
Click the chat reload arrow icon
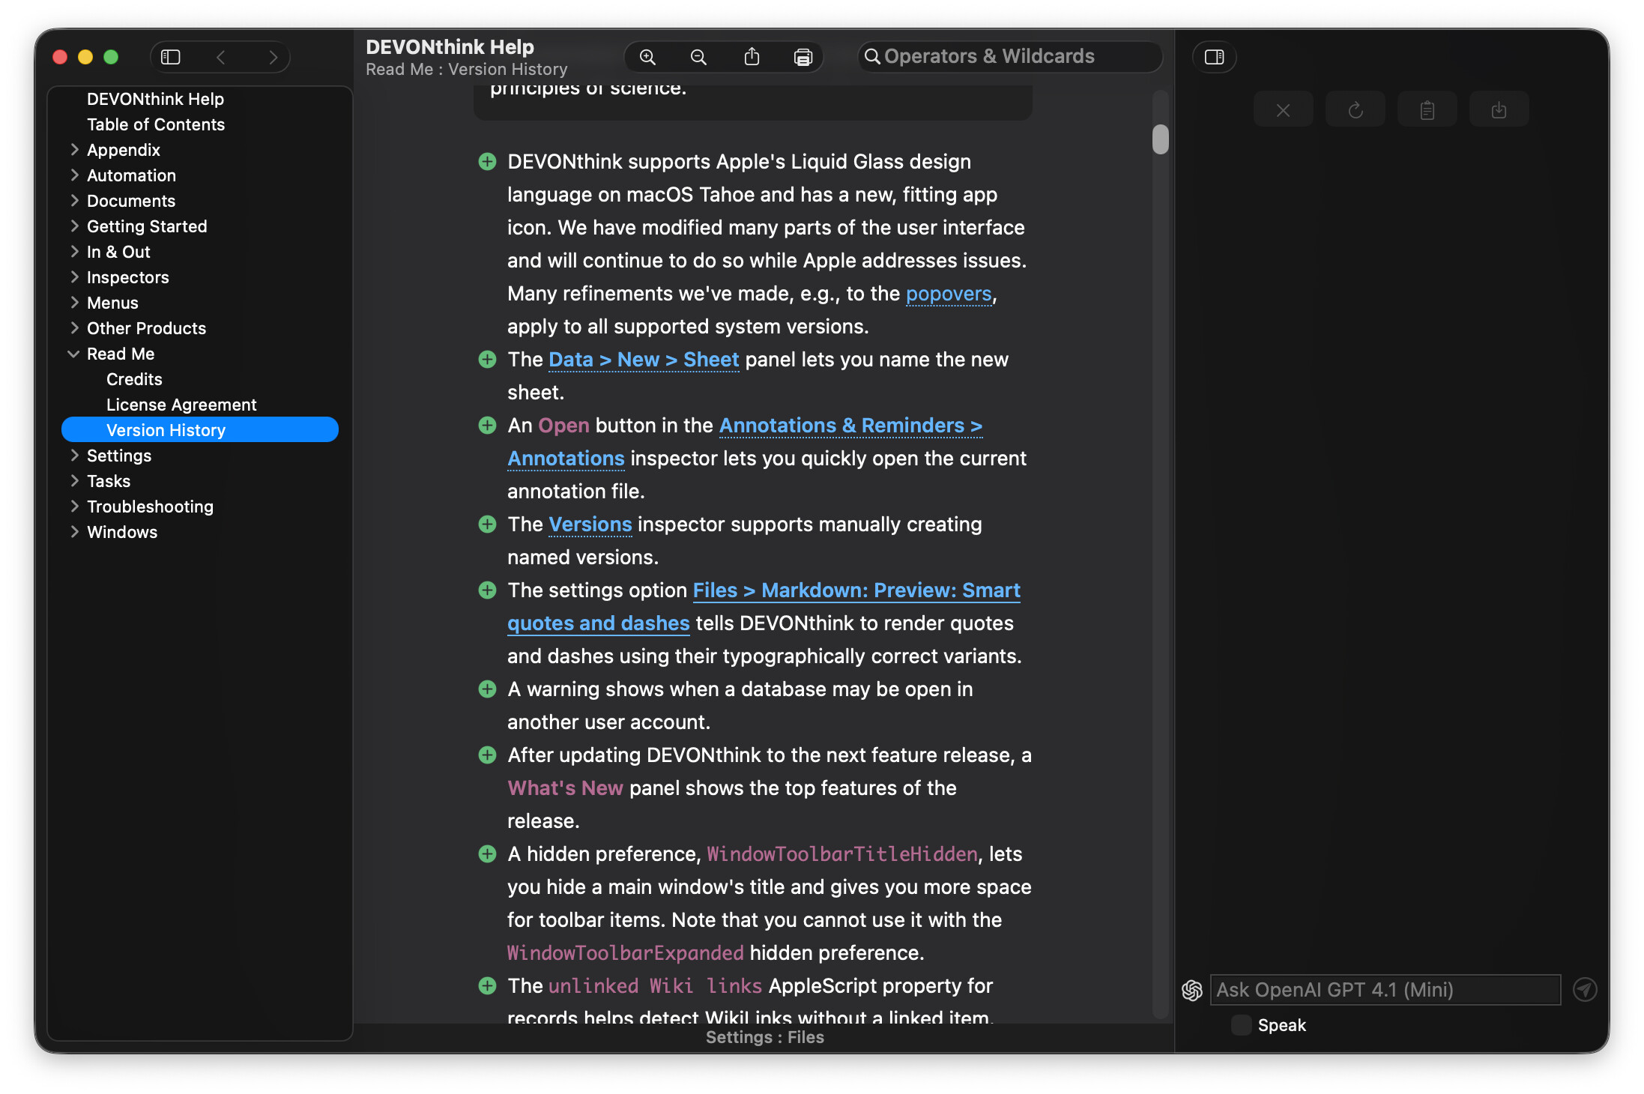[x=1355, y=110]
